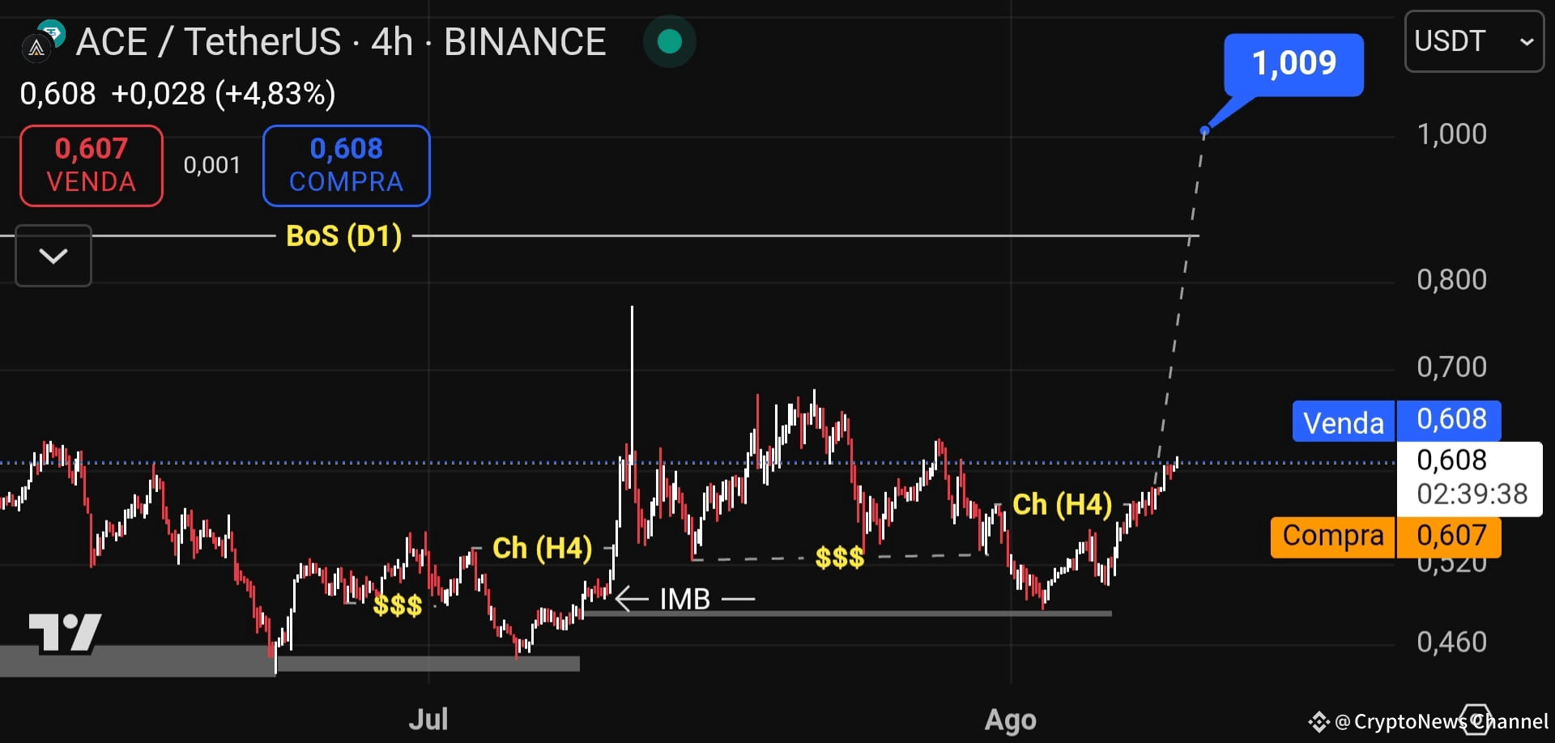Click the blue Venda 0,608 axis label
This screenshot has height=743, width=1555.
[x=1396, y=421]
